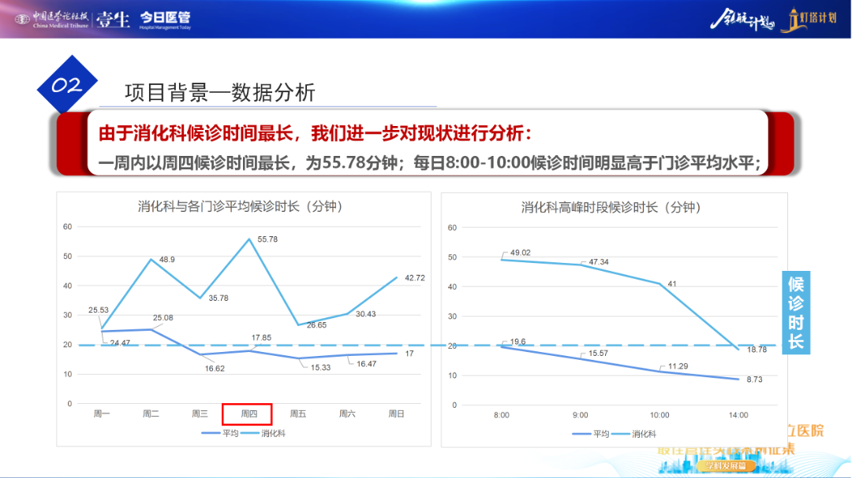Viewport: 852px width, 478px height.
Task: Select the 14:00 axis label
Action: tap(738, 414)
